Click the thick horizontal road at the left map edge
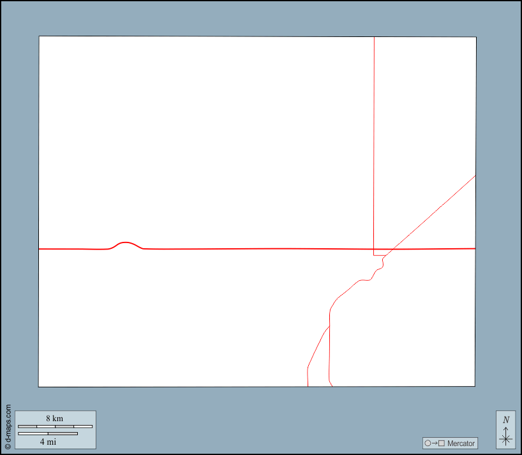The width and height of the screenshot is (522, 455). click(41, 248)
